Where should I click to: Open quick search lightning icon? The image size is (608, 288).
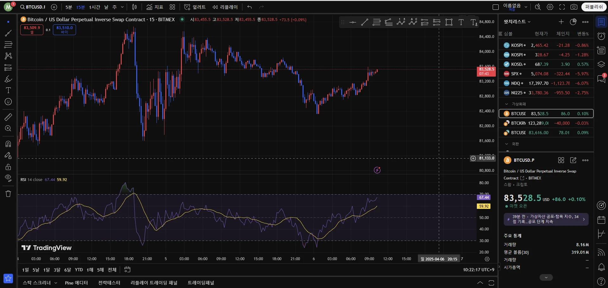(538, 7)
